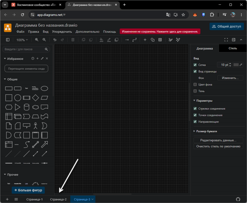This screenshot has width=247, height=203.
Task: Uncheck the Сетка grid checkbox
Action: 195,65
